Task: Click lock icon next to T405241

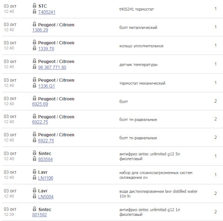Action: click(34, 11)
